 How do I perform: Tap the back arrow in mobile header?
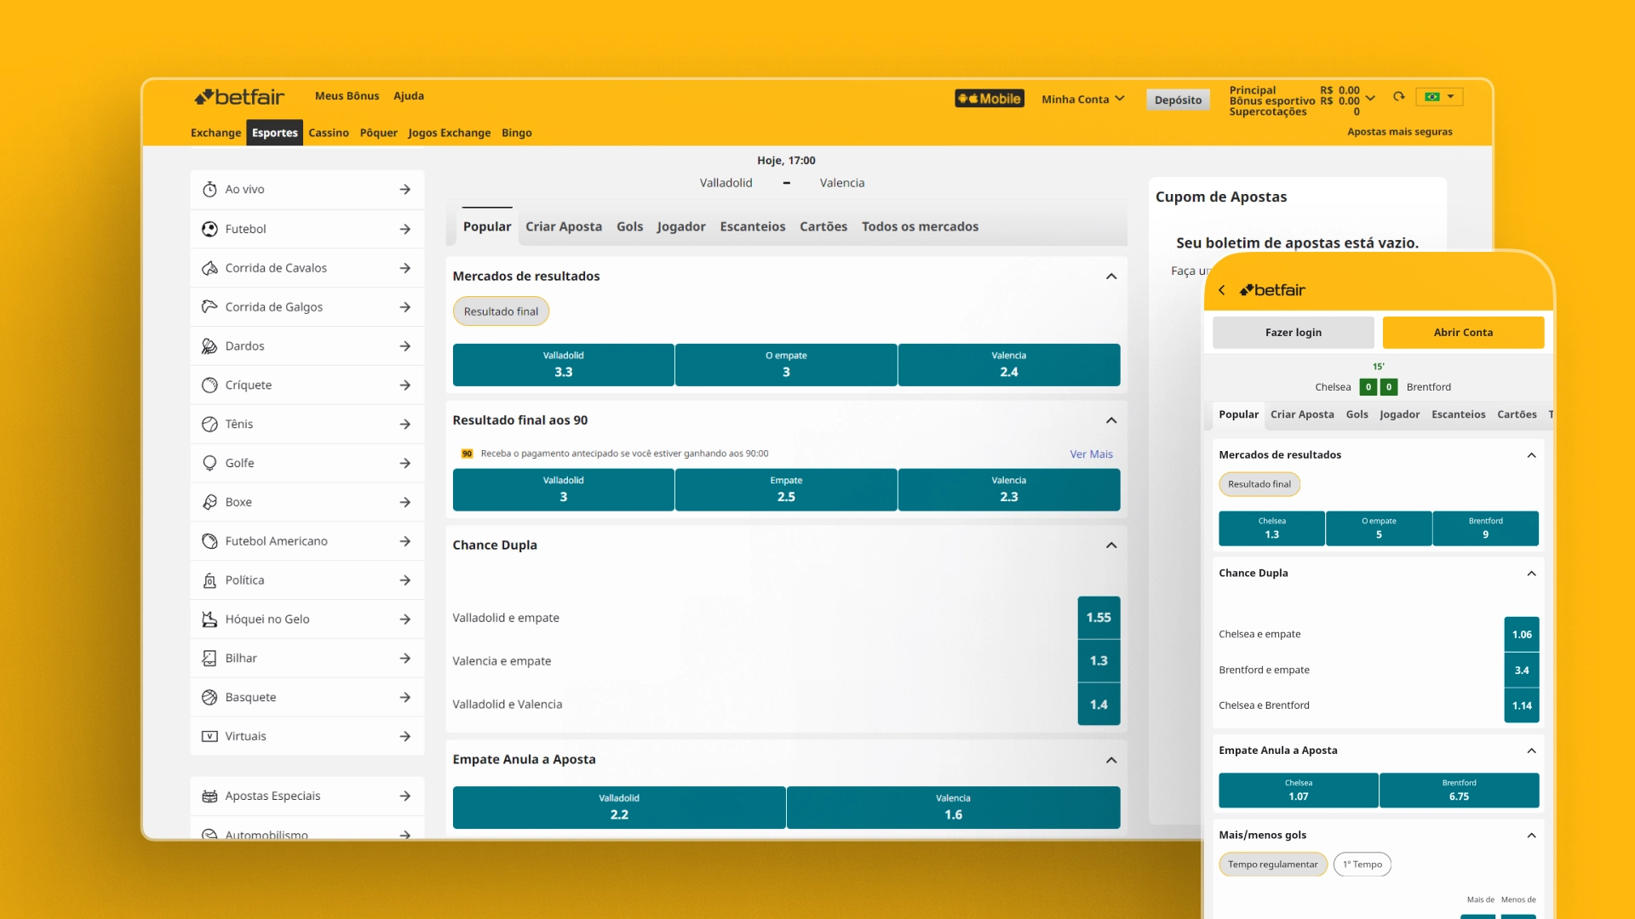(x=1222, y=290)
